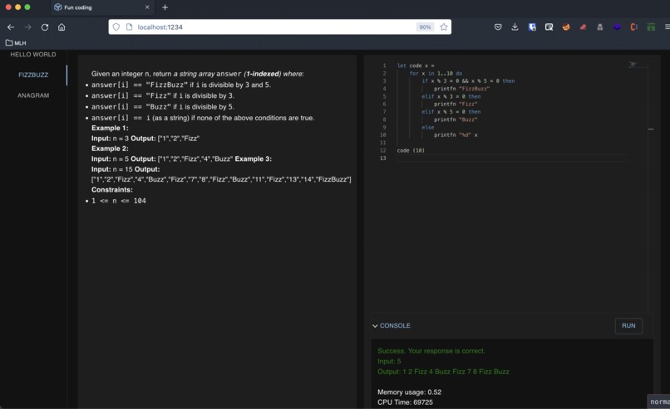Image resolution: width=670 pixels, height=409 pixels.
Task: Click the shield tracking protection icon
Action: pyautogui.click(x=116, y=27)
